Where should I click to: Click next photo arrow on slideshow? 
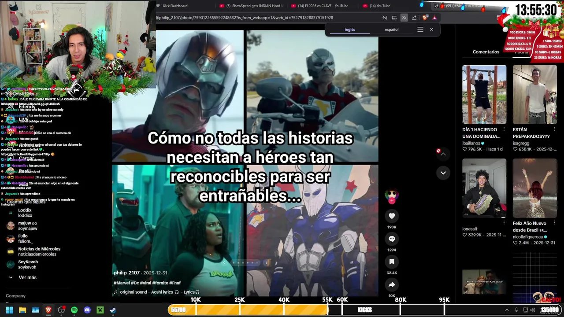266,262
